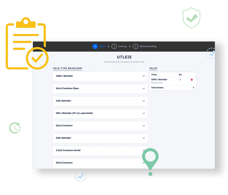Go to Bekreft bestilling step
Image resolution: width=228 pixels, height=195 pixels.
(148, 46)
